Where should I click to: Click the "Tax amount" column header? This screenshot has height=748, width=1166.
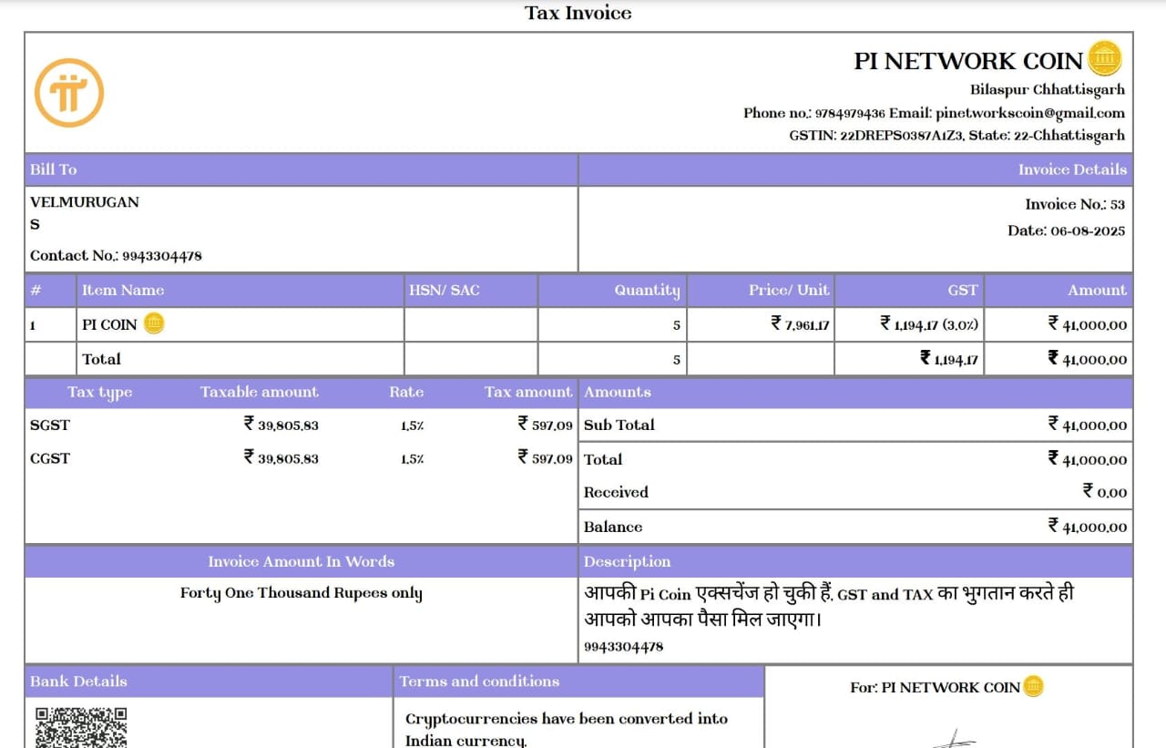pyautogui.click(x=528, y=392)
